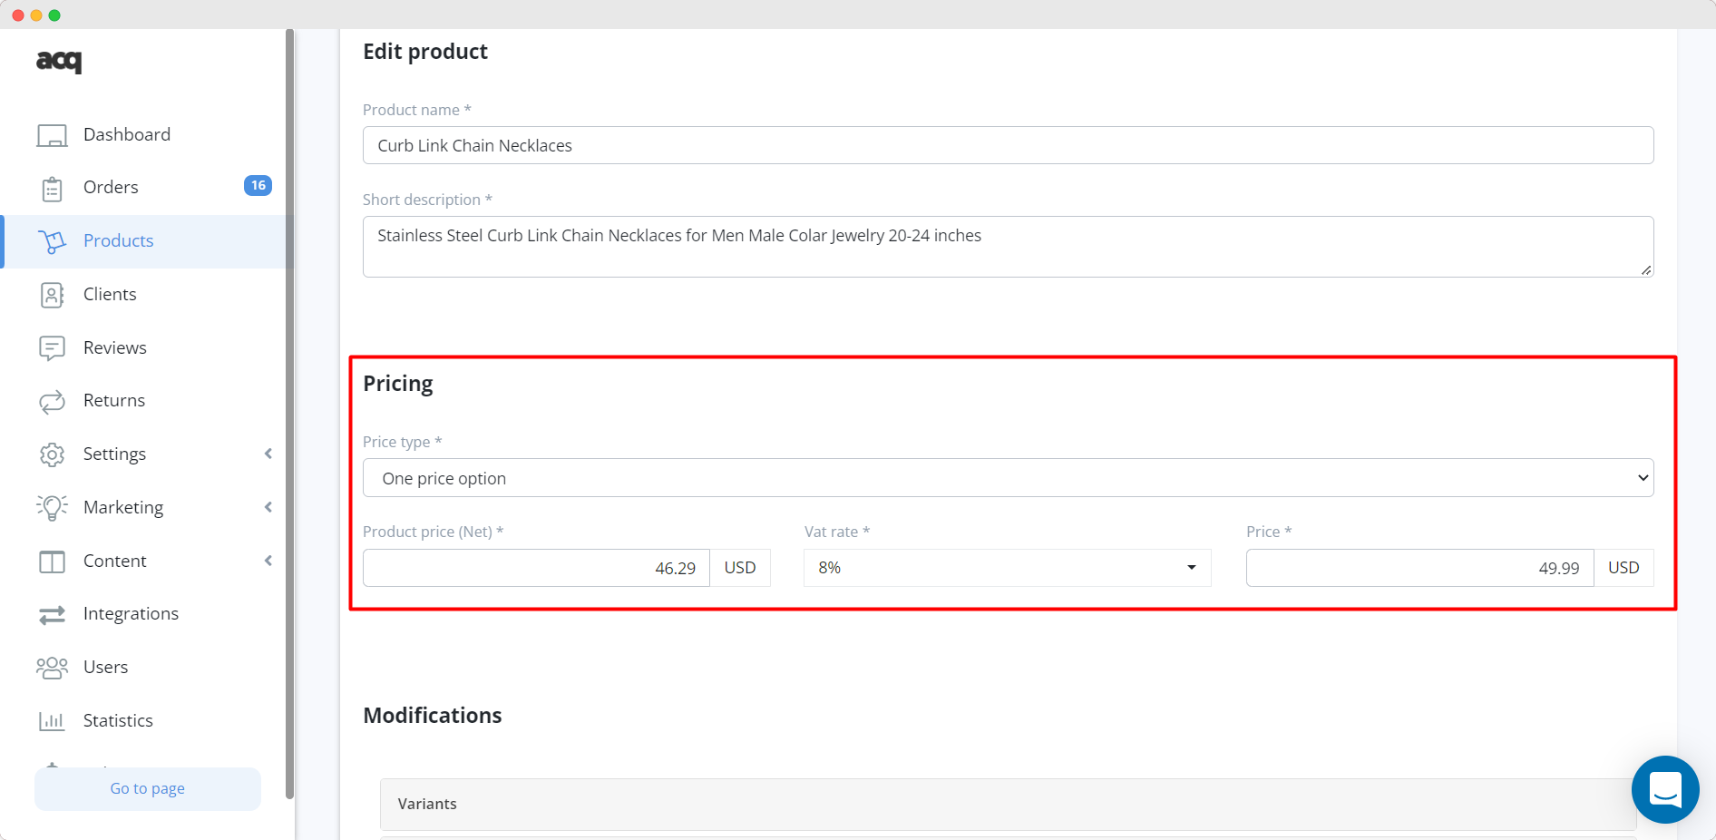Click the Users group icon
Screen dimensions: 1716x840
click(52, 668)
